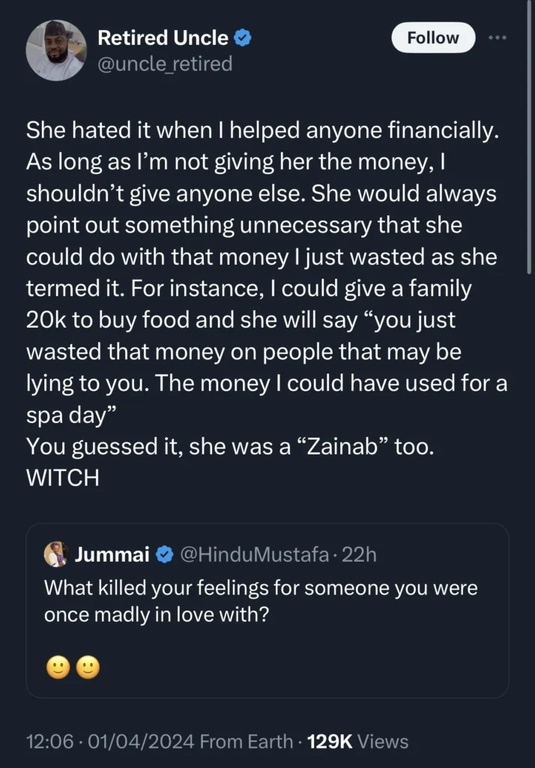Viewport: 535px width, 768px height.
Task: Open the three-dot more options menu
Action: tap(499, 38)
